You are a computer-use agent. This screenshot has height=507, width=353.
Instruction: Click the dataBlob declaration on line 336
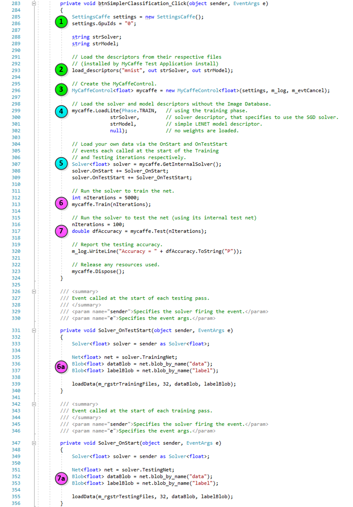pyautogui.click(x=142, y=364)
